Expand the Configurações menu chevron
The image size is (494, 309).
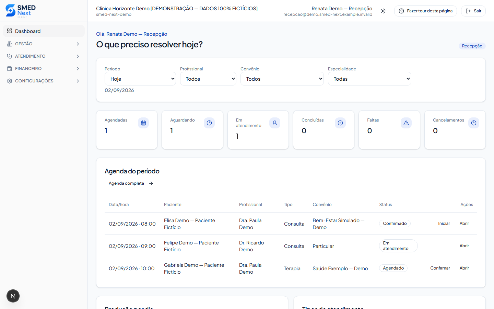tap(78, 81)
